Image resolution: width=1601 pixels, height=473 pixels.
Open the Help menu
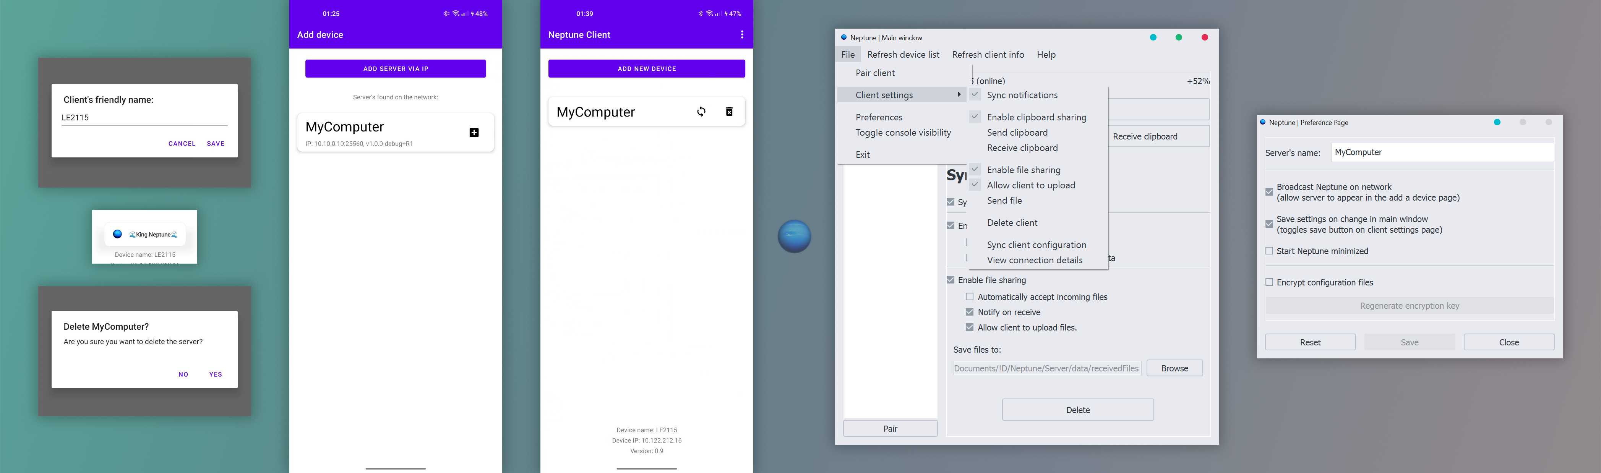click(1046, 55)
